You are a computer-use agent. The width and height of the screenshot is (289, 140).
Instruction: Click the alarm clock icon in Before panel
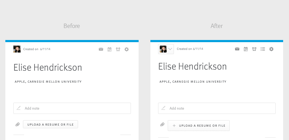[x=118, y=49]
